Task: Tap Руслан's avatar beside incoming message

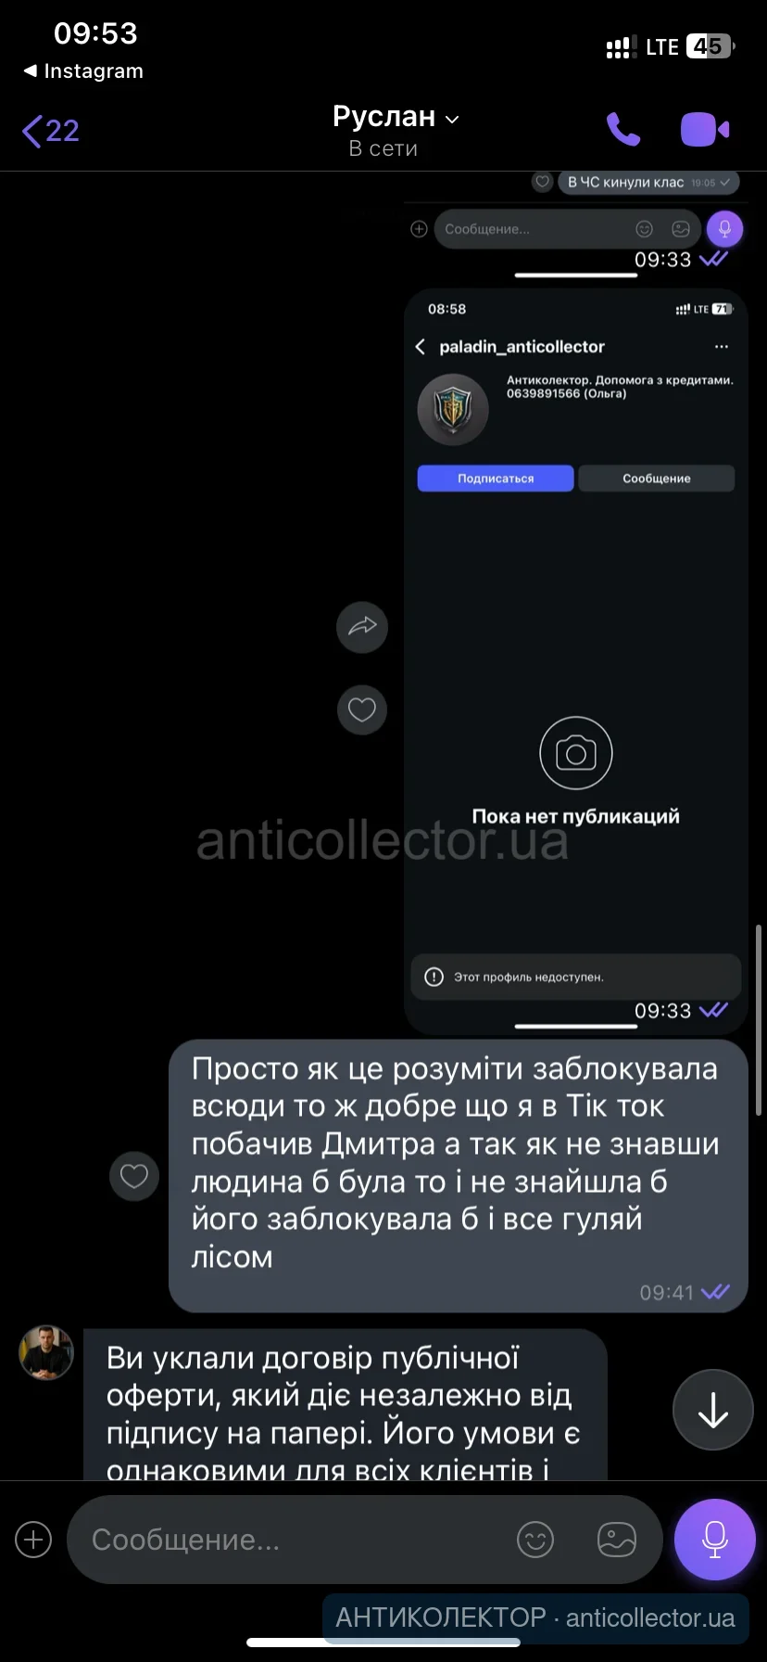Action: (x=46, y=1352)
